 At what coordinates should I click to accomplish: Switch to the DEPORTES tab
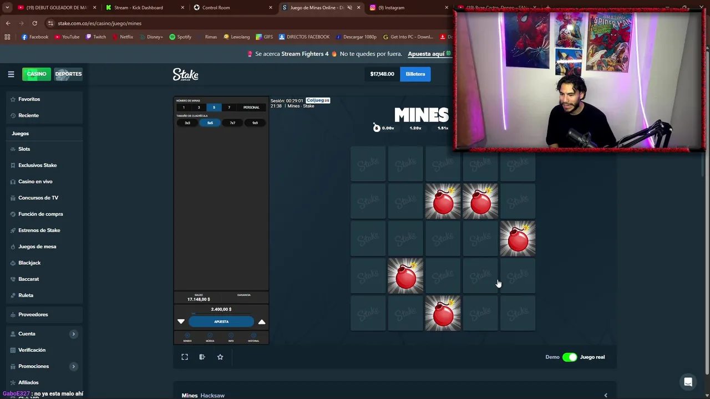(68, 74)
